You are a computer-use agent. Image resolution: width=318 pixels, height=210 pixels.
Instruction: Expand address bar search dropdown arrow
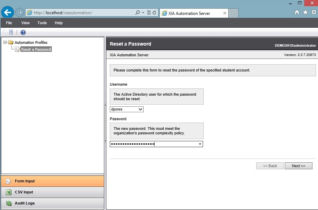(x=143, y=12)
